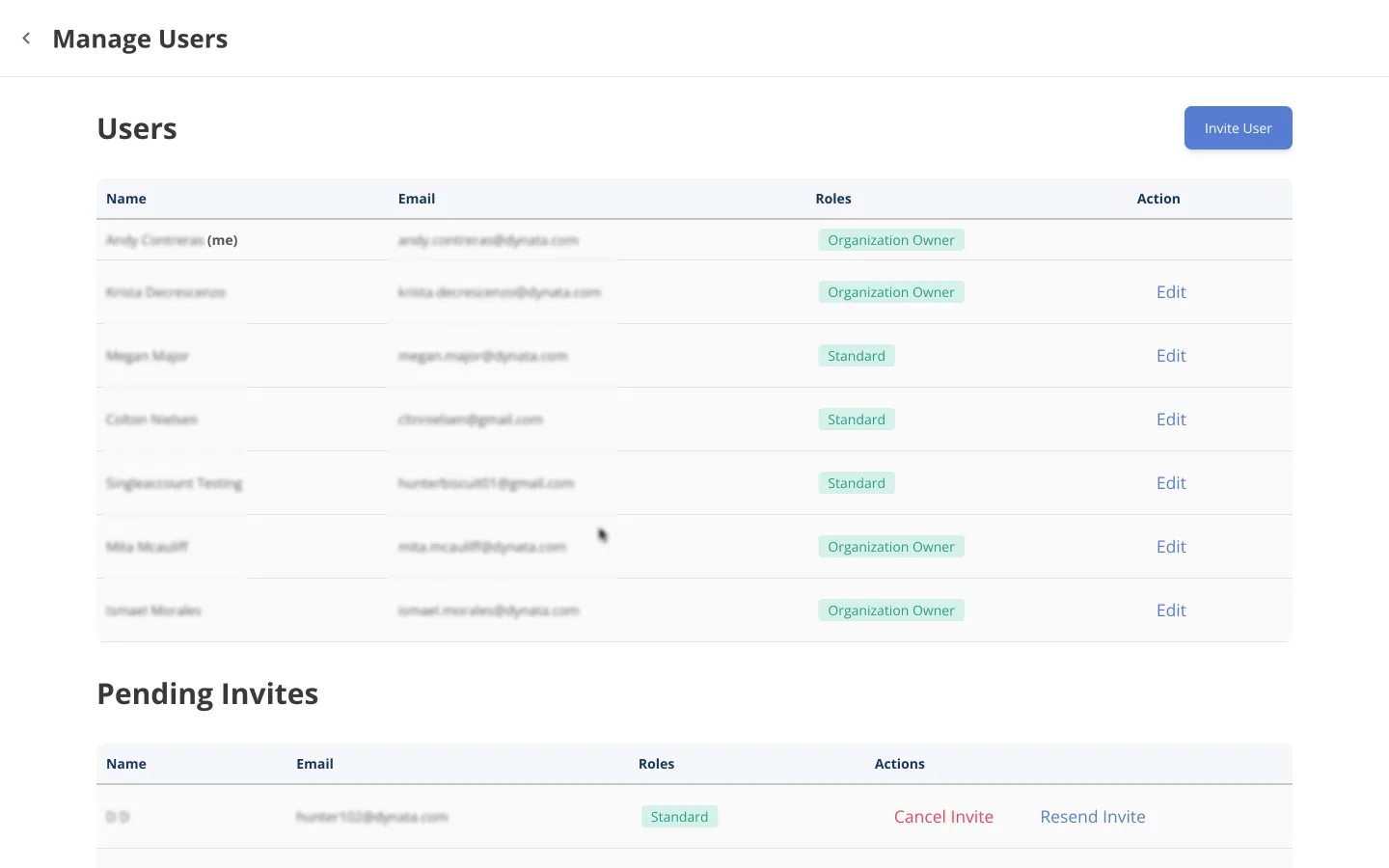Viewport: 1389px width, 868px height.
Task: Click Organization Owner badge on the (me) row
Action: pos(890,240)
